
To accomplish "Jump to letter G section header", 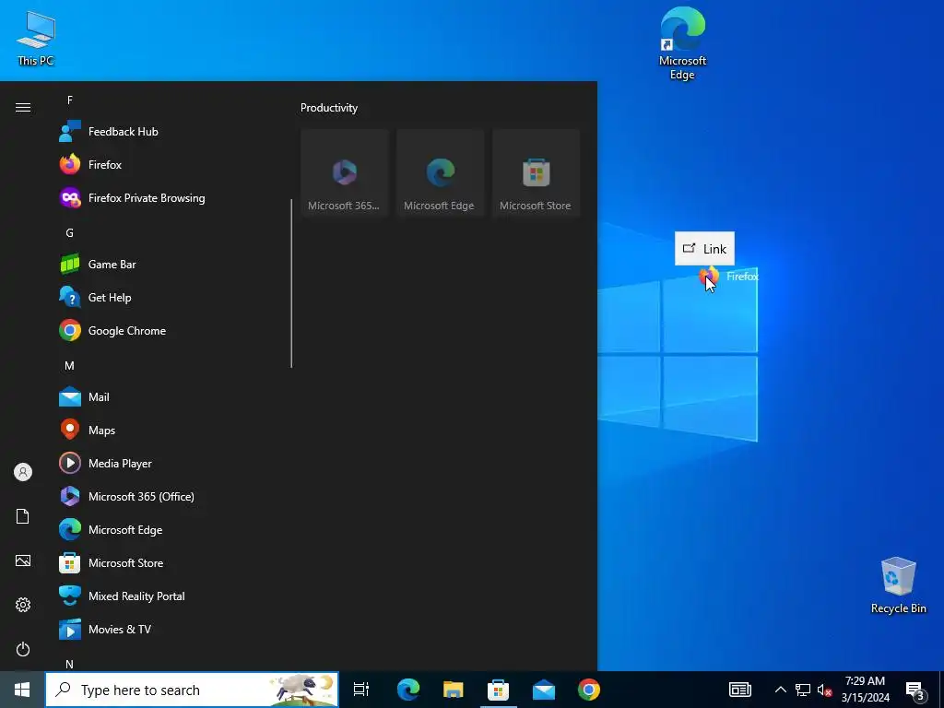I will tap(70, 233).
